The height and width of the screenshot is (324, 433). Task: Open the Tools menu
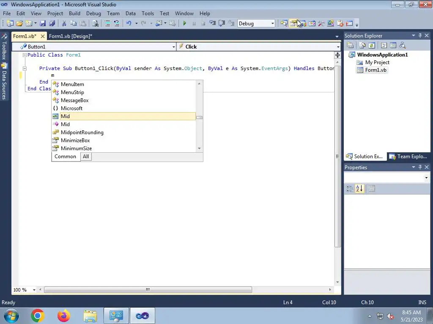[148, 13]
